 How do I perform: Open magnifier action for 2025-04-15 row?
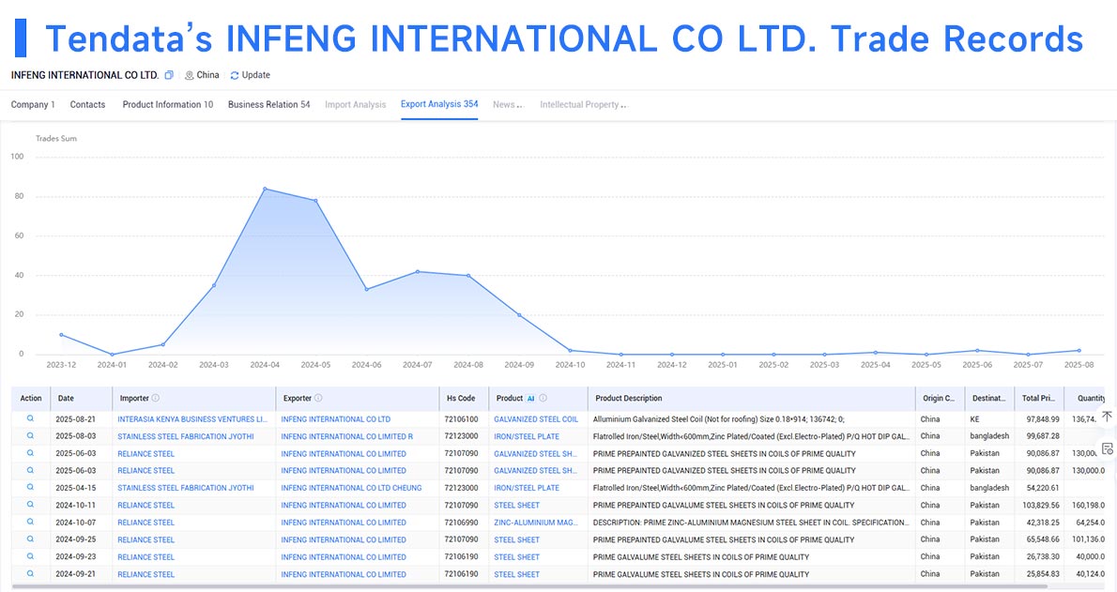coord(31,487)
